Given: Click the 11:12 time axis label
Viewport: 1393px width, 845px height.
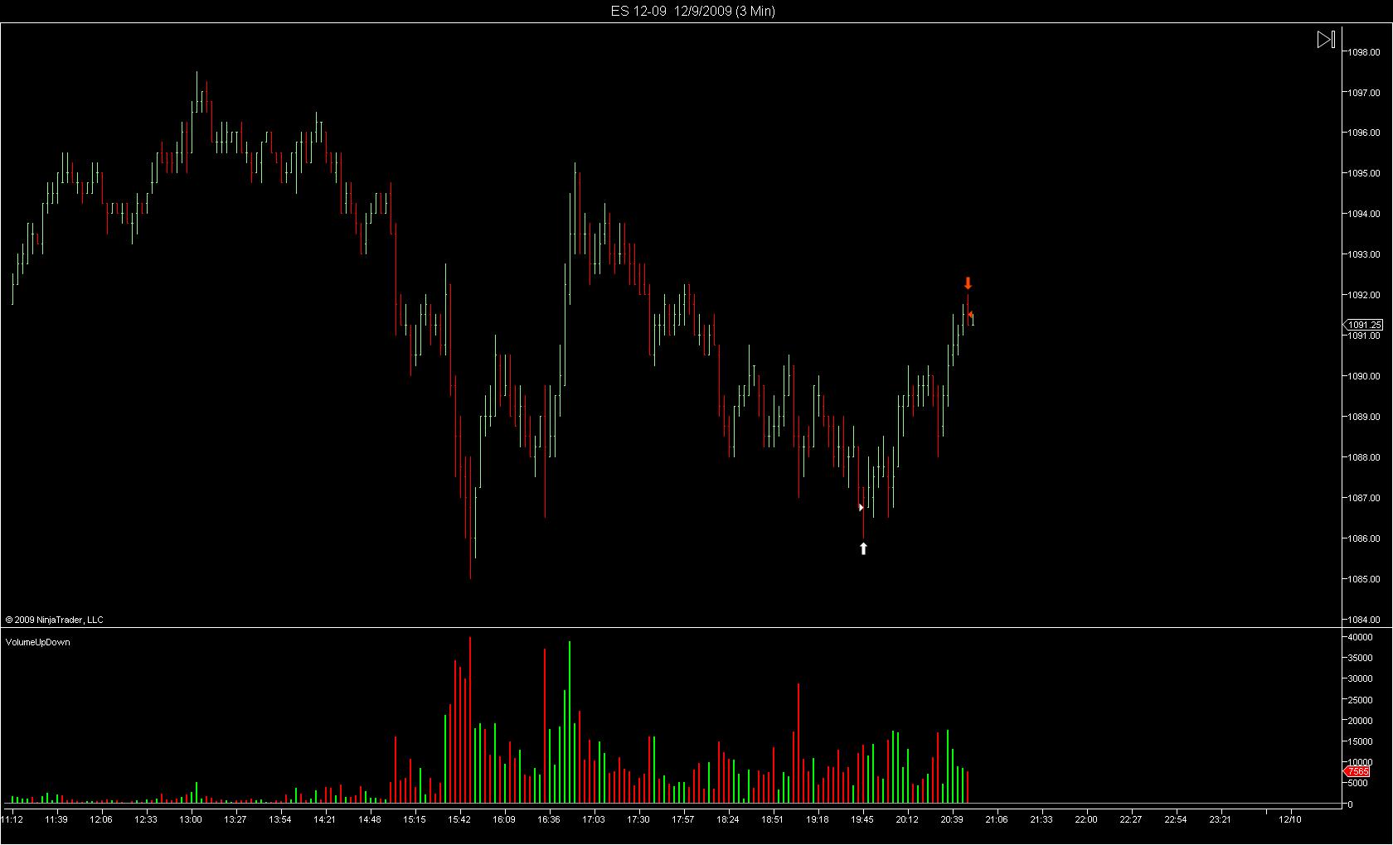Looking at the screenshot, I should pyautogui.click(x=12, y=819).
